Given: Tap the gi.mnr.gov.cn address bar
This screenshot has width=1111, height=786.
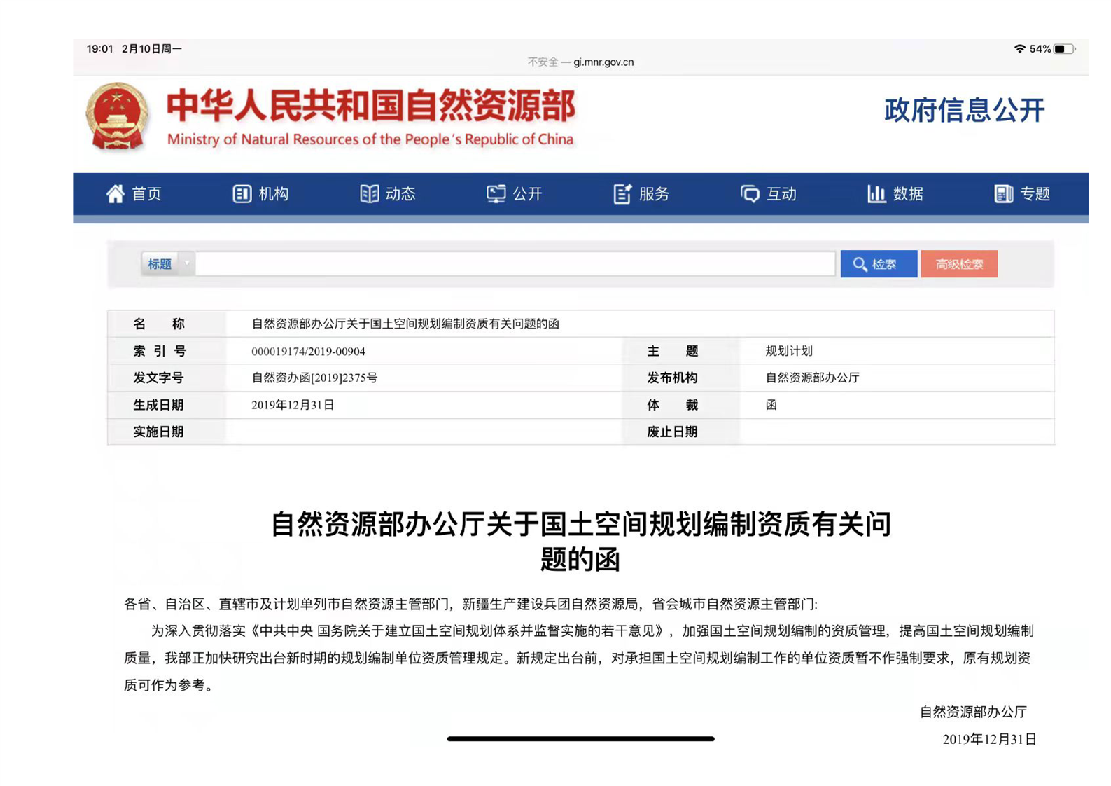Looking at the screenshot, I should 581,62.
